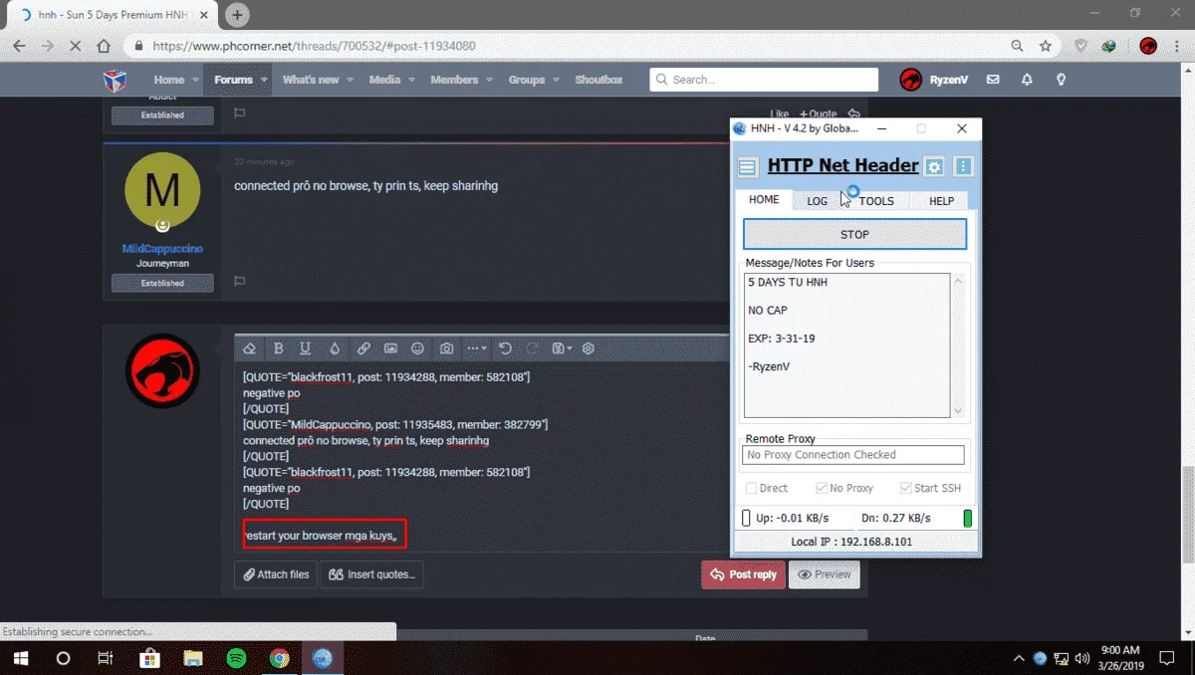Click the Message/Notes scrollbar down arrow
The width and height of the screenshot is (1195, 675).
coord(959,411)
